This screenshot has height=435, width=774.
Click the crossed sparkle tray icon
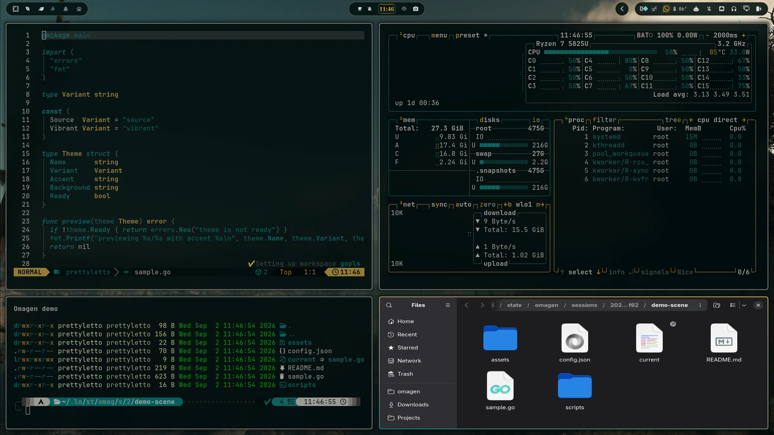pyautogui.click(x=654, y=9)
